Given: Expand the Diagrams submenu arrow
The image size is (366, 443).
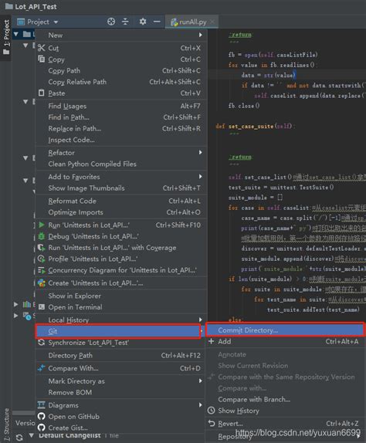Looking at the screenshot, I should [201, 405].
